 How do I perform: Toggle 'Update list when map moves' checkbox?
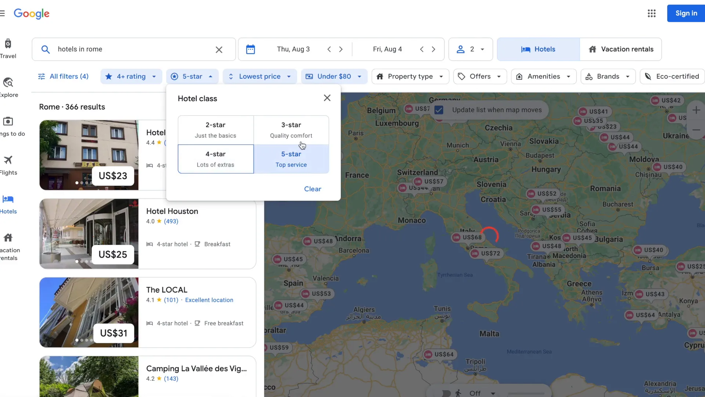click(x=439, y=110)
